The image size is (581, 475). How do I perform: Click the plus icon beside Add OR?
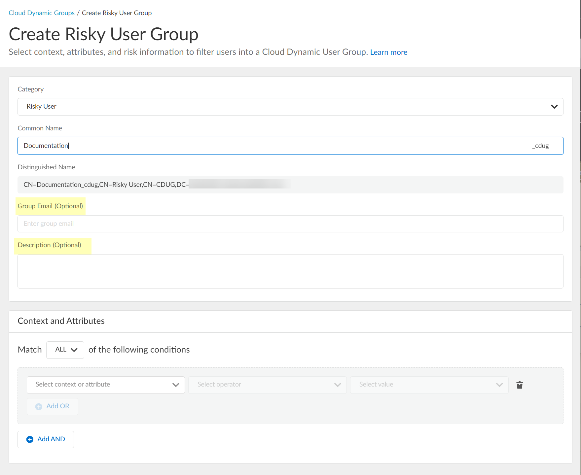(x=39, y=407)
